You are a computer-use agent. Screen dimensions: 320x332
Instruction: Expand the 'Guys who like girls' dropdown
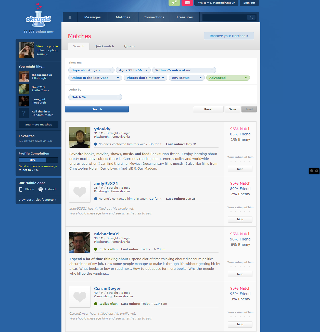[x=91, y=70]
